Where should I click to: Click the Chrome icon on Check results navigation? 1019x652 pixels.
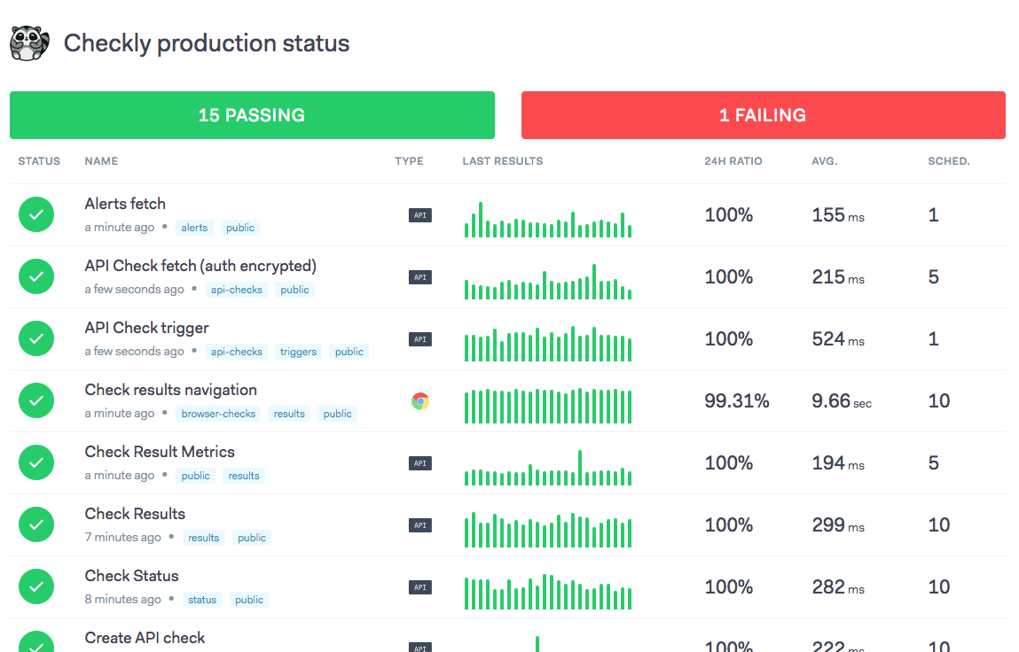419,400
